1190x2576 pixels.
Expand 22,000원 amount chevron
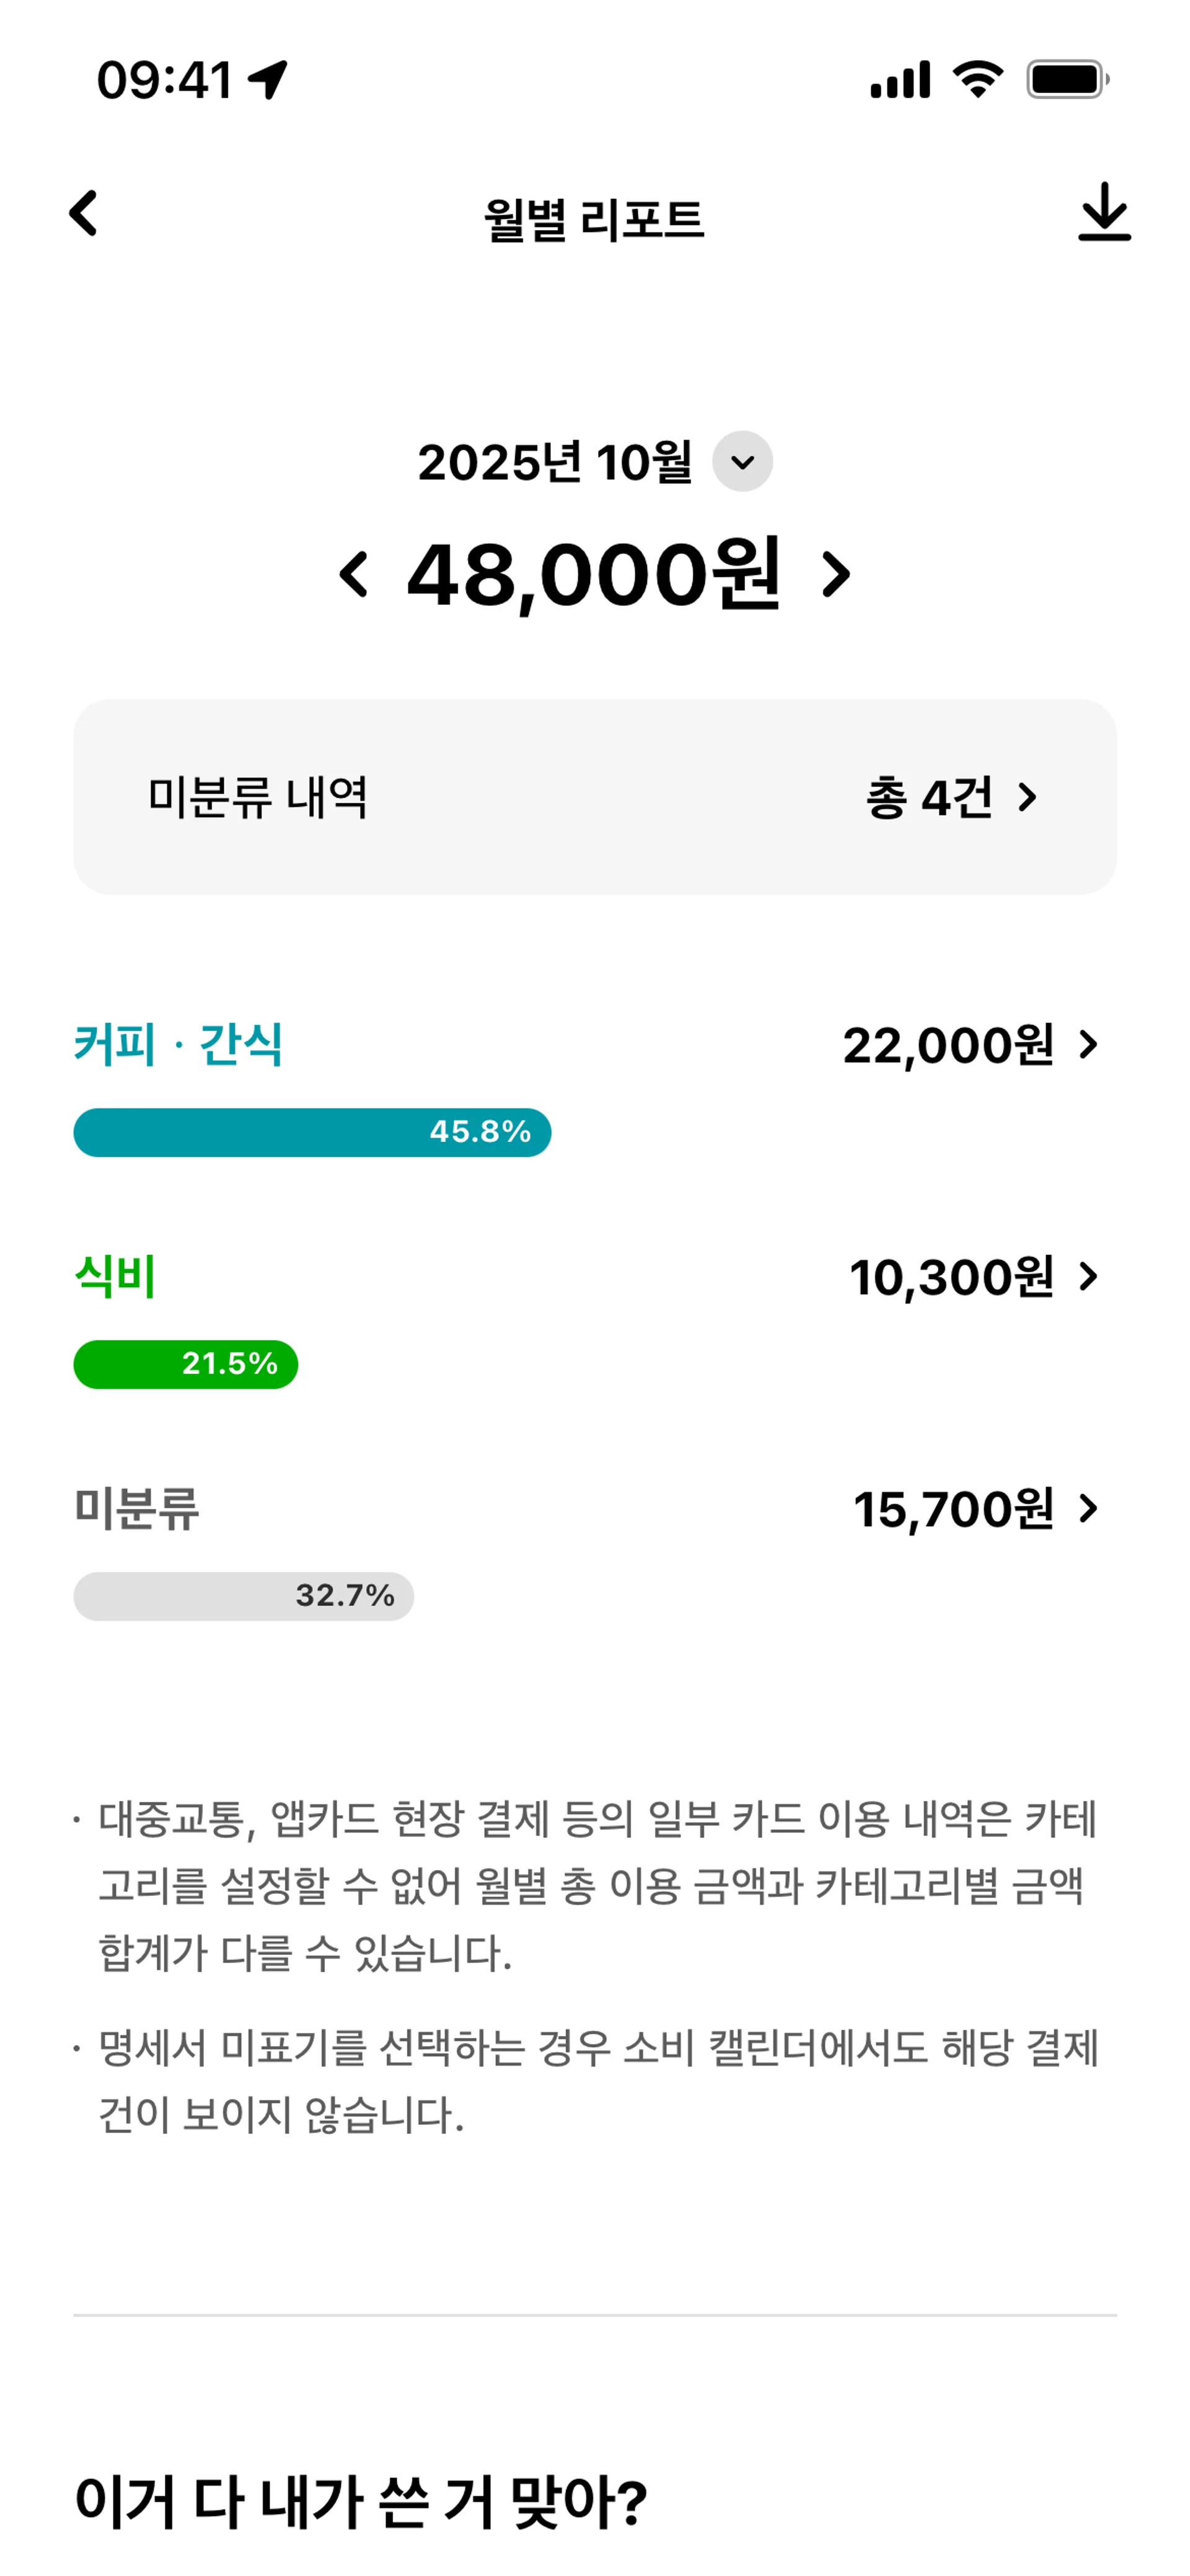click(x=1088, y=1045)
